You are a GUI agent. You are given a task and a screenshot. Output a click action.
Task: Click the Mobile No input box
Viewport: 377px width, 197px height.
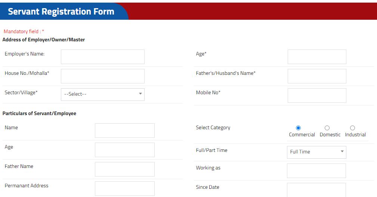pos(317,95)
